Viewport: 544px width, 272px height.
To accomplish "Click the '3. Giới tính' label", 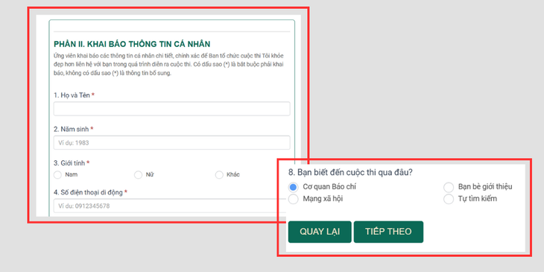I will (72, 162).
